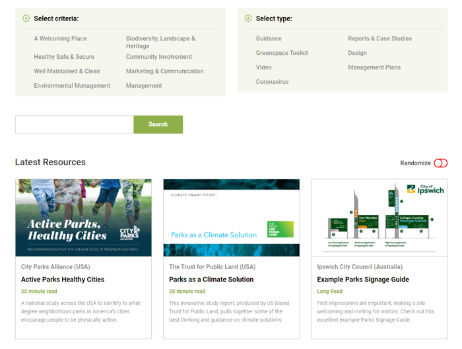
Task: Click the 20 minute read label
Action: (187, 291)
